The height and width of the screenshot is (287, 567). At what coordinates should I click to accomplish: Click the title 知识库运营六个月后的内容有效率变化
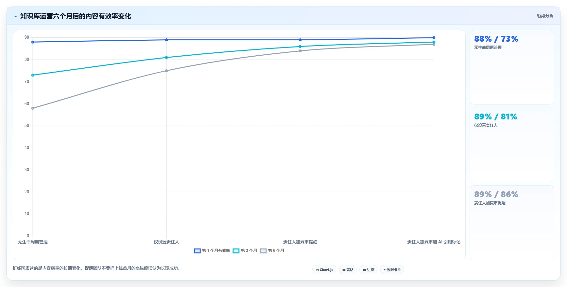(76, 16)
